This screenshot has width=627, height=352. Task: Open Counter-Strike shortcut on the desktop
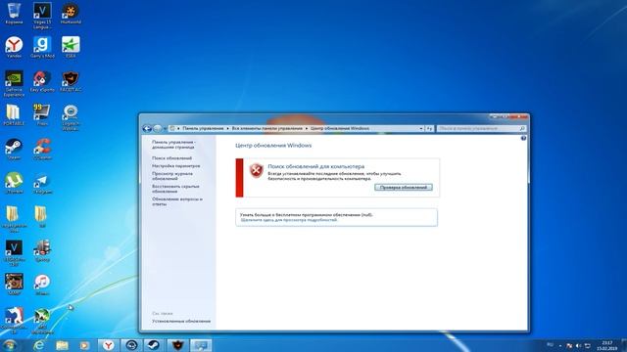(14, 321)
